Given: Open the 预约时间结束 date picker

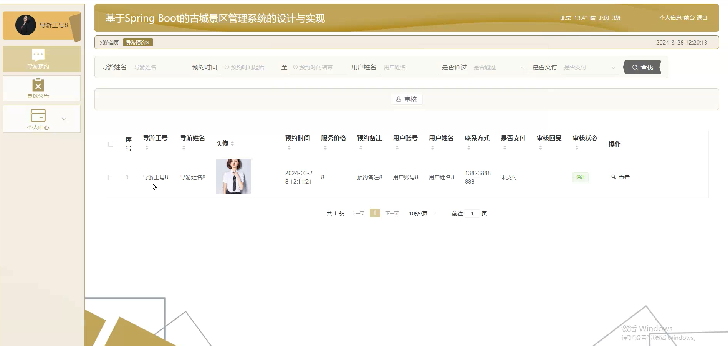Looking at the screenshot, I should coord(318,67).
